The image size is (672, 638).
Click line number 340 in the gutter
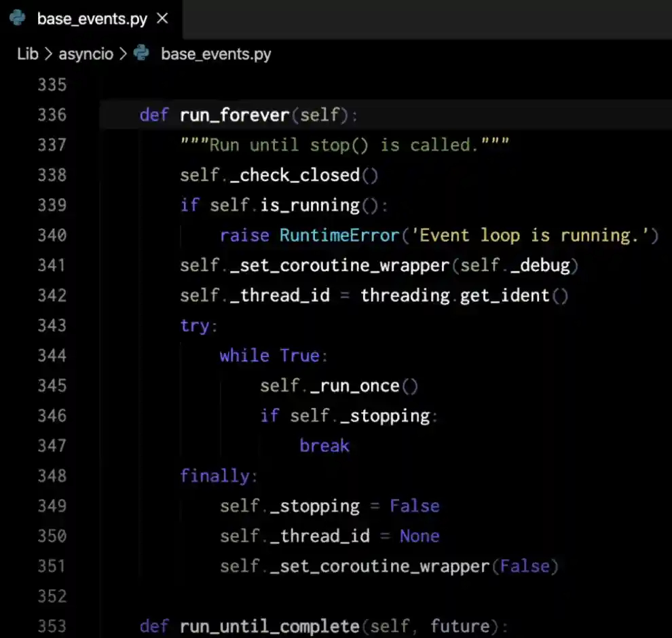point(52,236)
